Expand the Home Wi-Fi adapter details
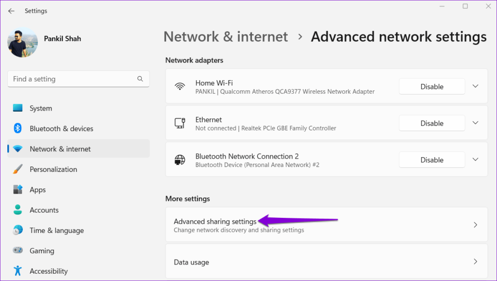 pos(475,86)
